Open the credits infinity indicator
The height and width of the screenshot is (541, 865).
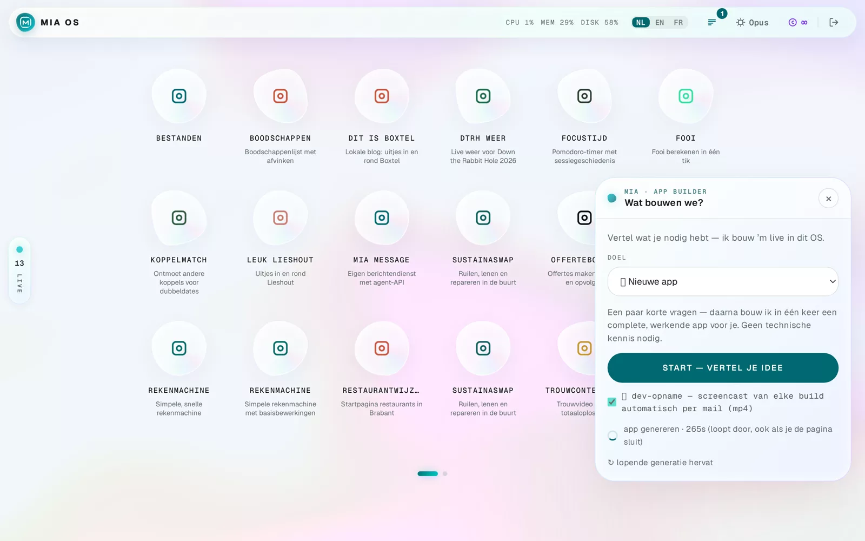click(x=798, y=22)
